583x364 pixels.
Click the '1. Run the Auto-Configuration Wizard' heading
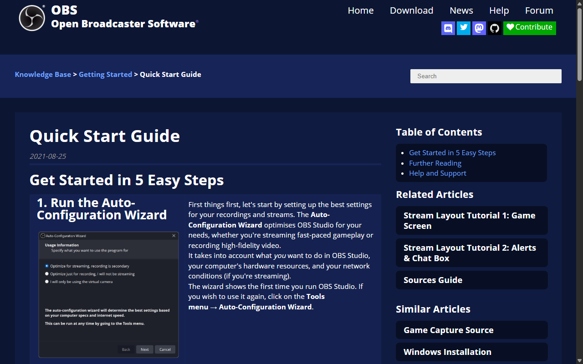102,209
